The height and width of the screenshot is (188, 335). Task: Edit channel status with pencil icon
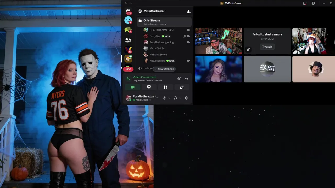(x=166, y=25)
